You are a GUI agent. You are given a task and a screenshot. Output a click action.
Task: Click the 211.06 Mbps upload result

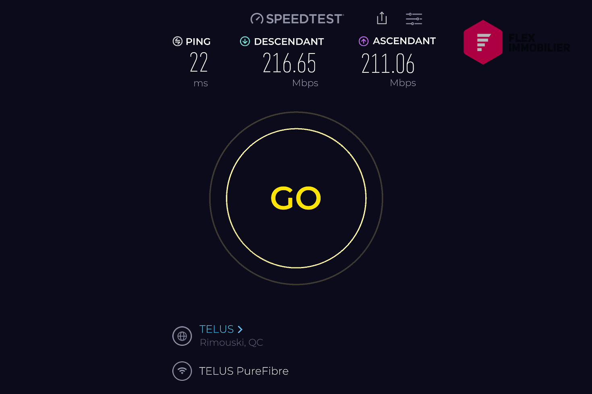388,64
